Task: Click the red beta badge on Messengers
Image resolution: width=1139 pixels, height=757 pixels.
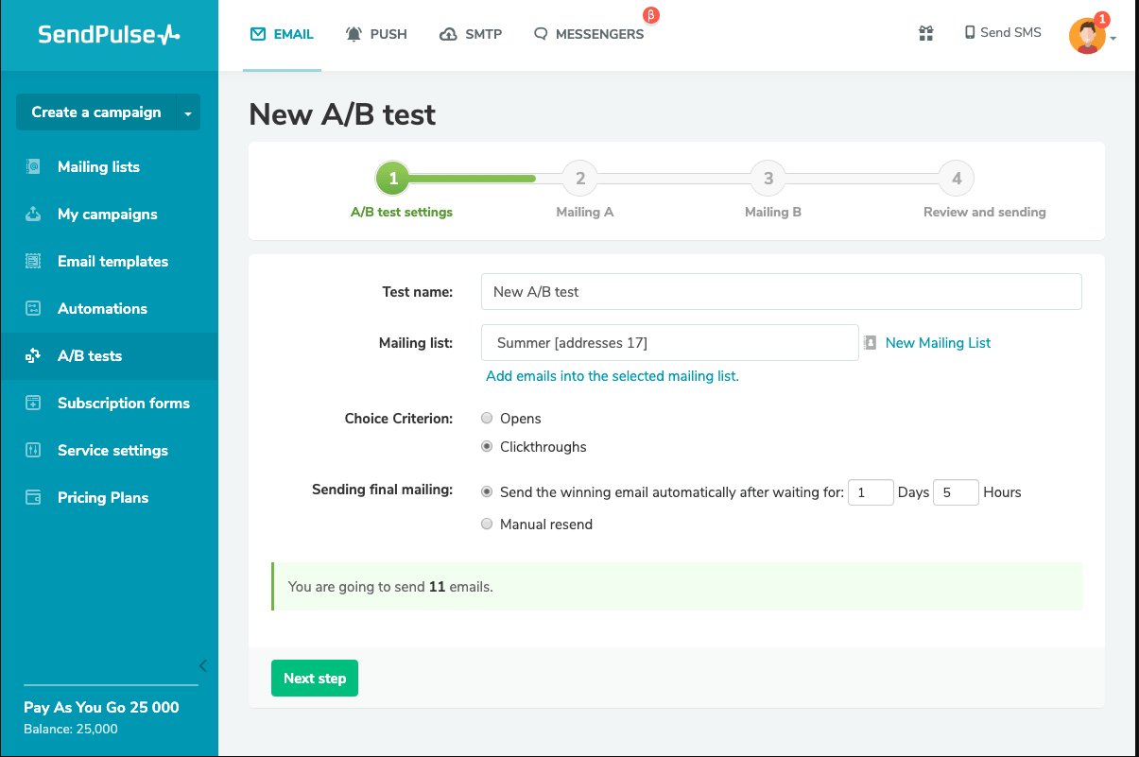Action: point(650,15)
